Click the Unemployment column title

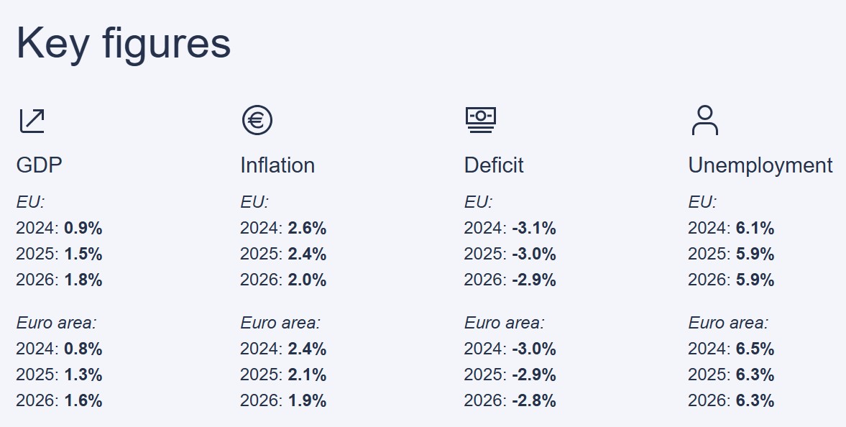760,165
